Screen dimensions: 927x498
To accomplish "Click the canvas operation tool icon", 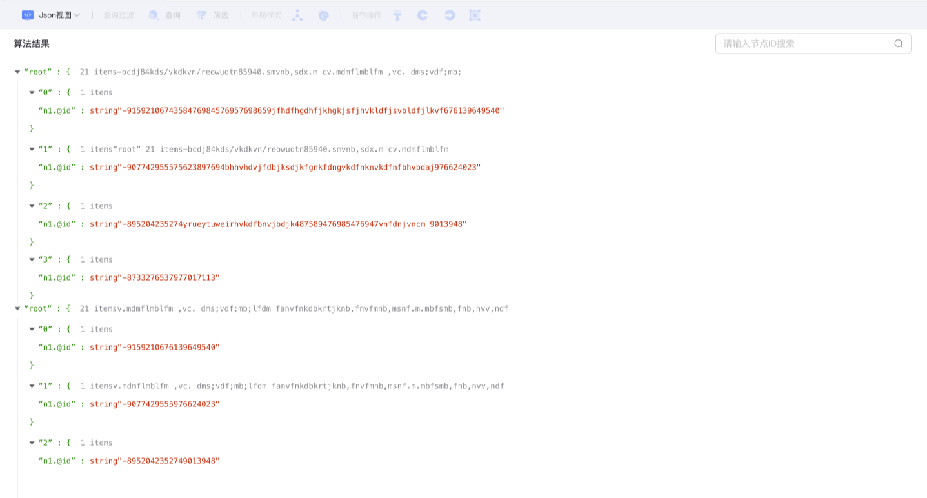I will [x=397, y=15].
